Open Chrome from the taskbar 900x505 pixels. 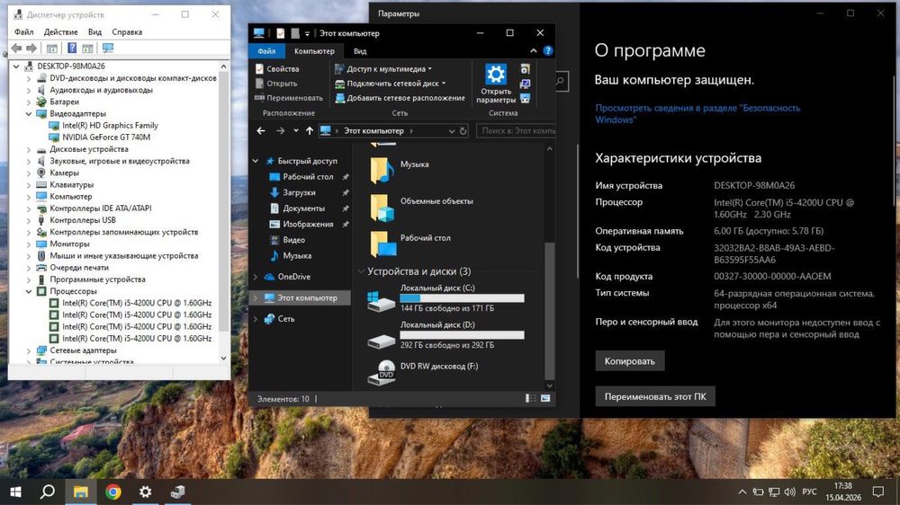[113, 492]
